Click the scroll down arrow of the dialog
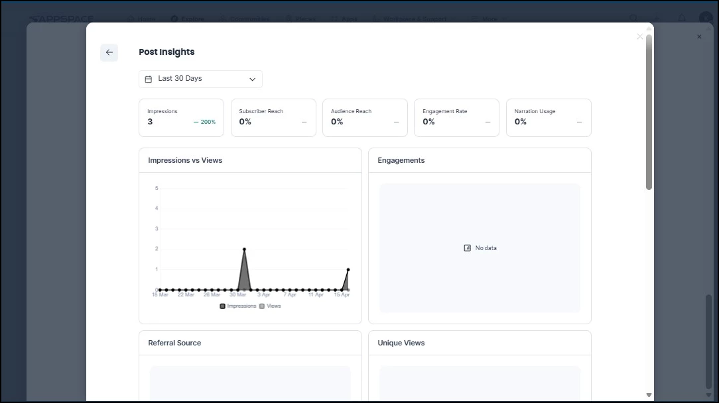 tap(649, 395)
